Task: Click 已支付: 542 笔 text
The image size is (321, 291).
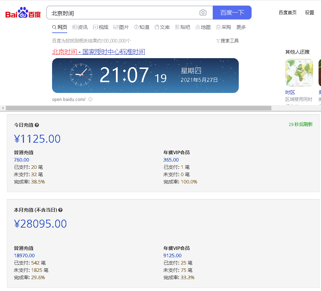Action: coord(30,263)
